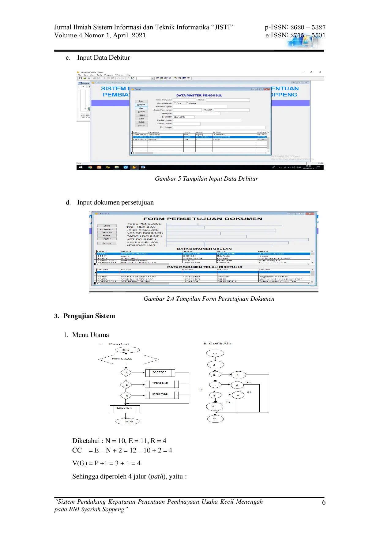
Task: Open the Tools menu
Action: (100, 75)
